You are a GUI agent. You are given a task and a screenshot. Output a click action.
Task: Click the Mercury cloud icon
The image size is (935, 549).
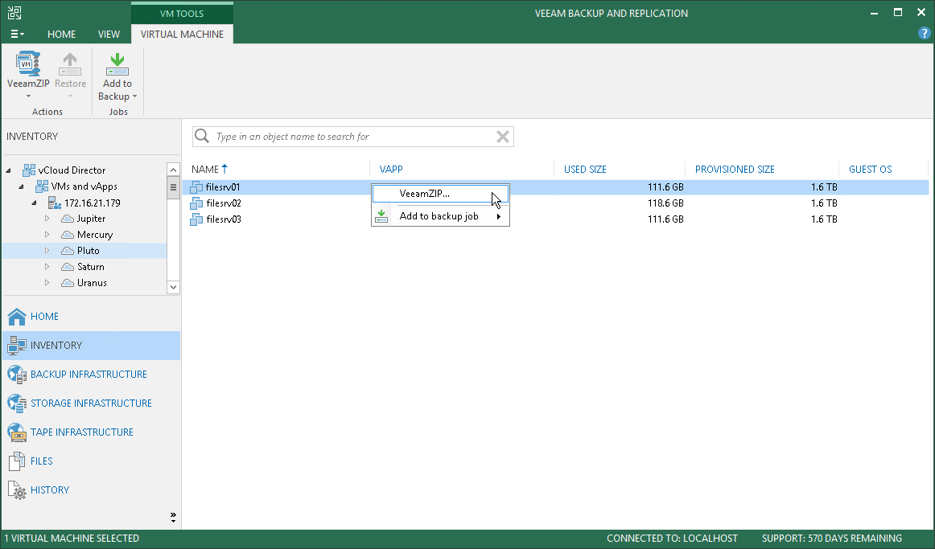68,235
